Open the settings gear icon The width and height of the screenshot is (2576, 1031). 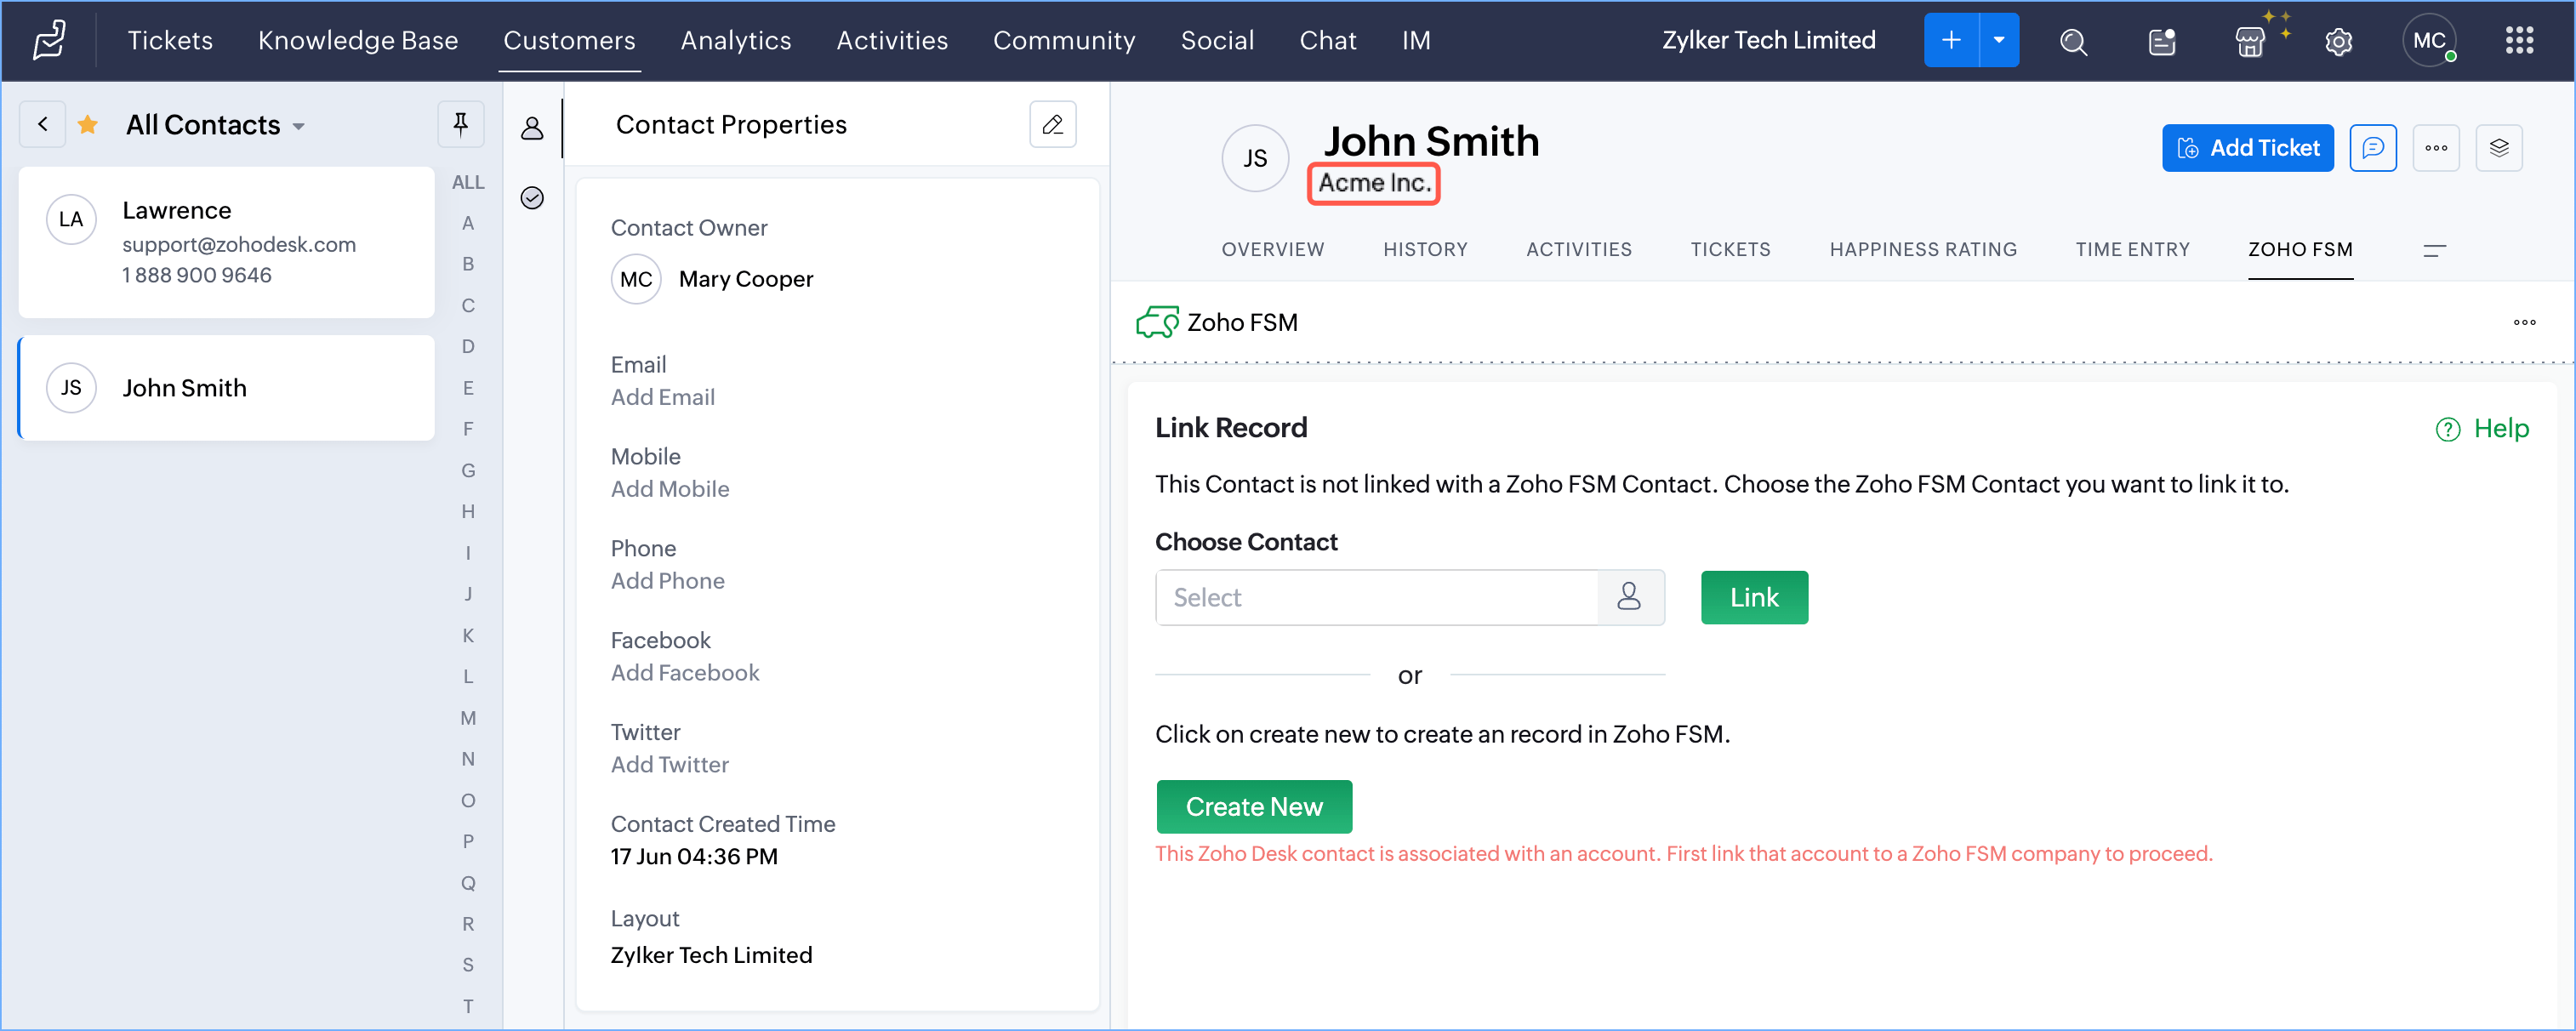tap(2338, 41)
